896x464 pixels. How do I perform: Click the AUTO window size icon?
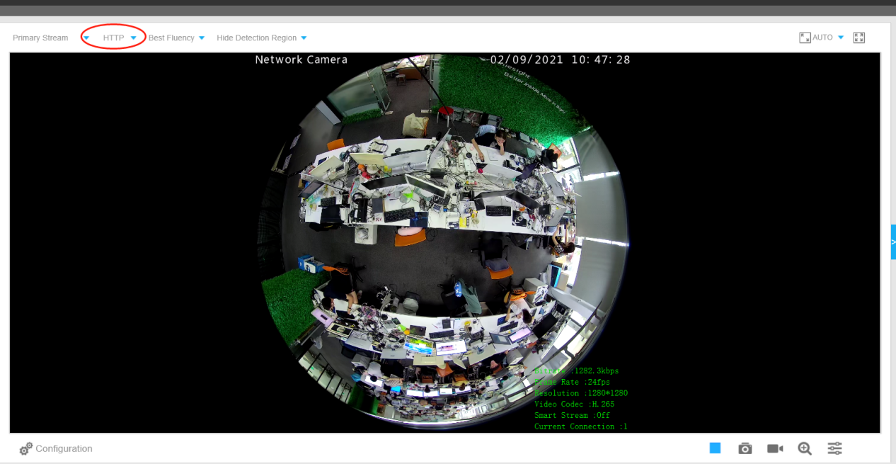805,38
